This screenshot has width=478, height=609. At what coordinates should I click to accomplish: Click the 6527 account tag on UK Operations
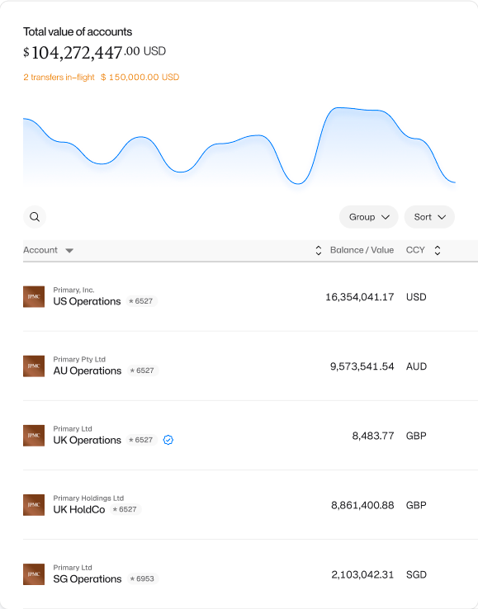(141, 440)
